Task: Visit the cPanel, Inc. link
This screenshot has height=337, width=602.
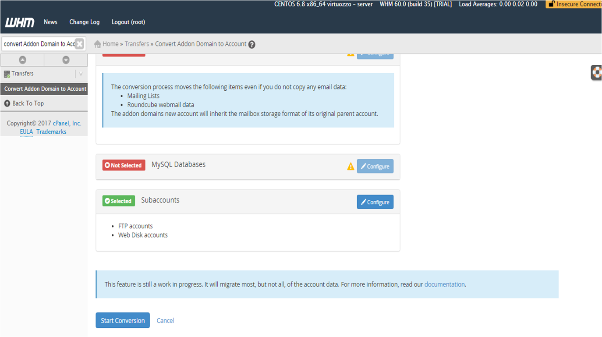Action: 67,123
